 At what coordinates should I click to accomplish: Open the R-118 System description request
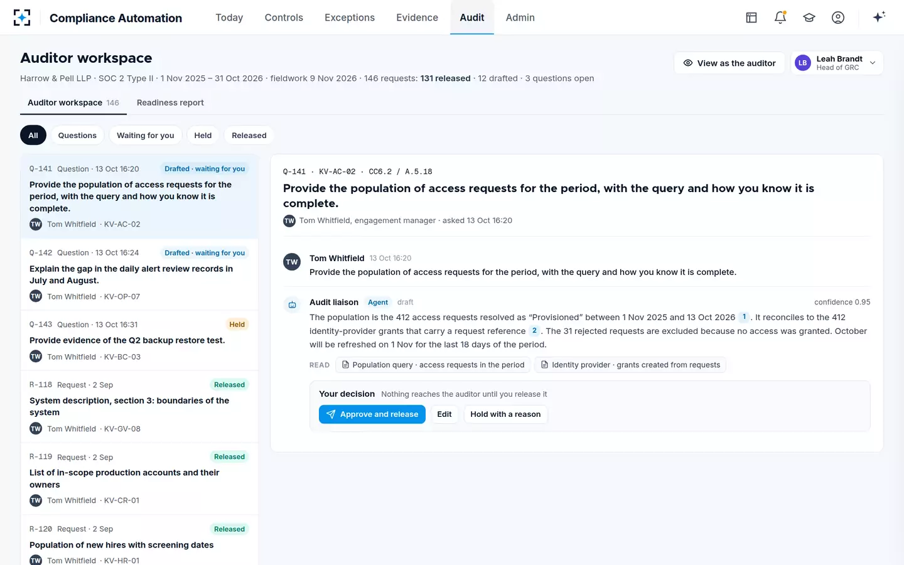[139, 407]
